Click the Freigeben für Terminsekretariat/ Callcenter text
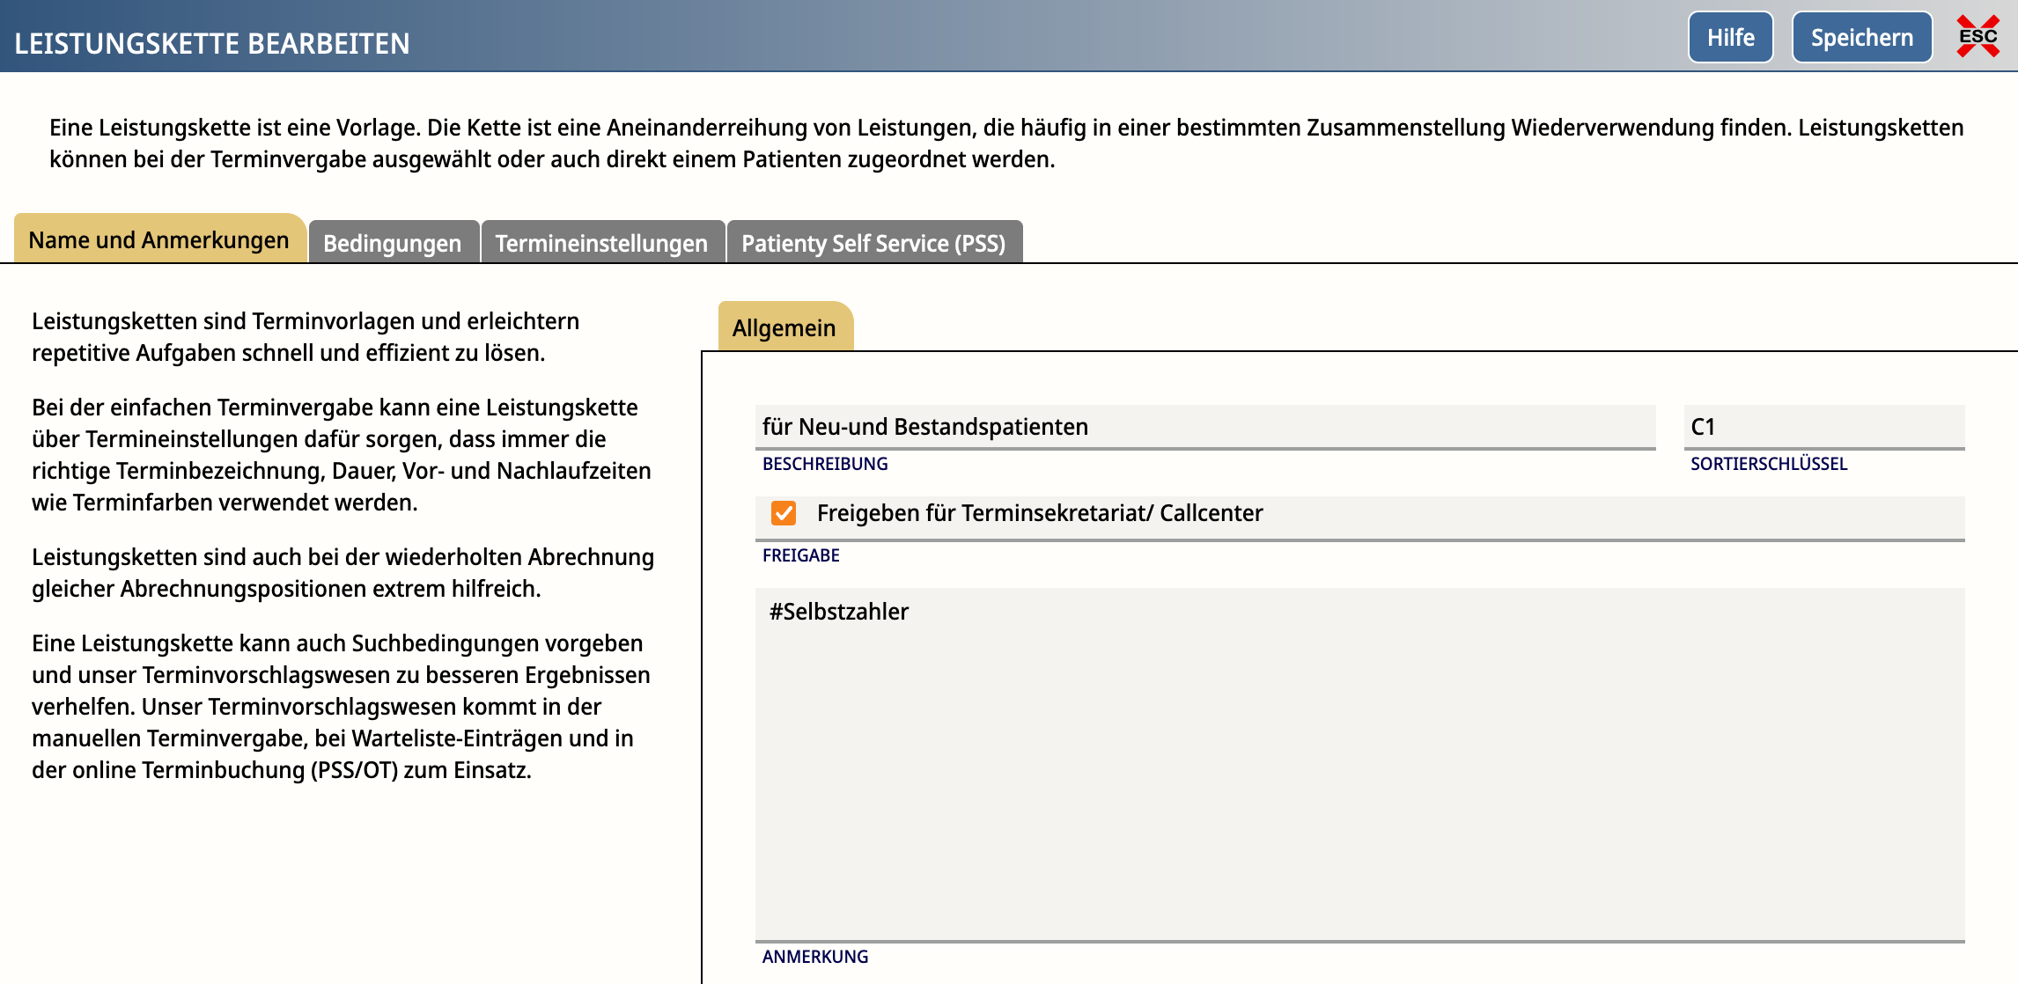This screenshot has width=2018, height=984. [1039, 513]
